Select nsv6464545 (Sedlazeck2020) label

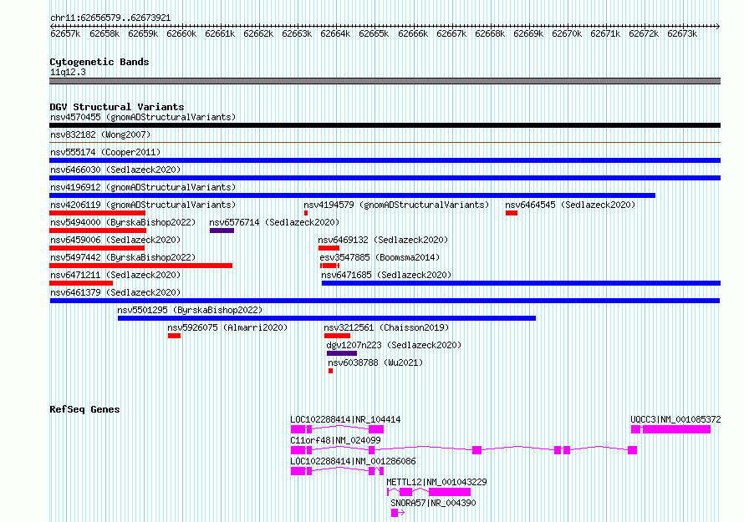pyautogui.click(x=570, y=205)
